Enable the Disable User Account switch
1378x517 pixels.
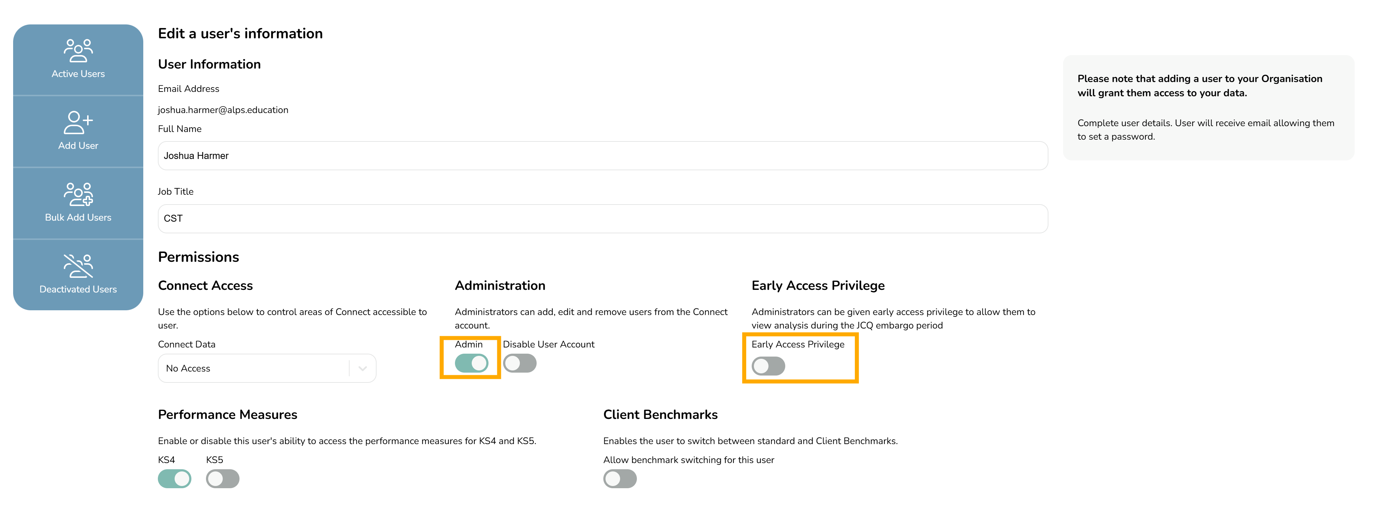point(519,364)
